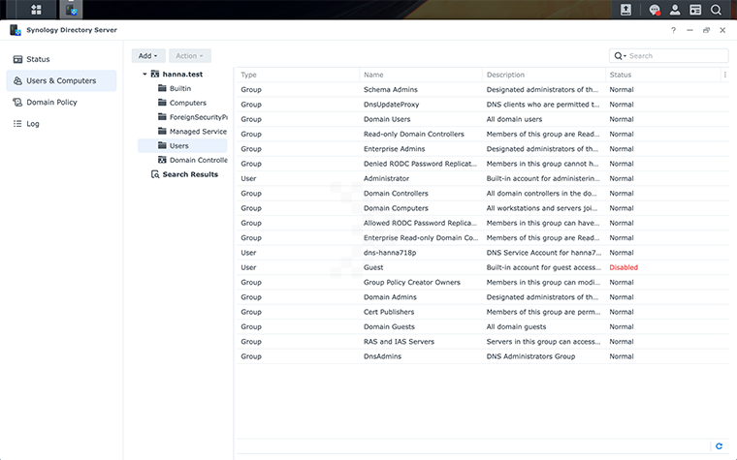Refresh the list with the reload icon
Screen dimensions: 737x460
[719, 446]
